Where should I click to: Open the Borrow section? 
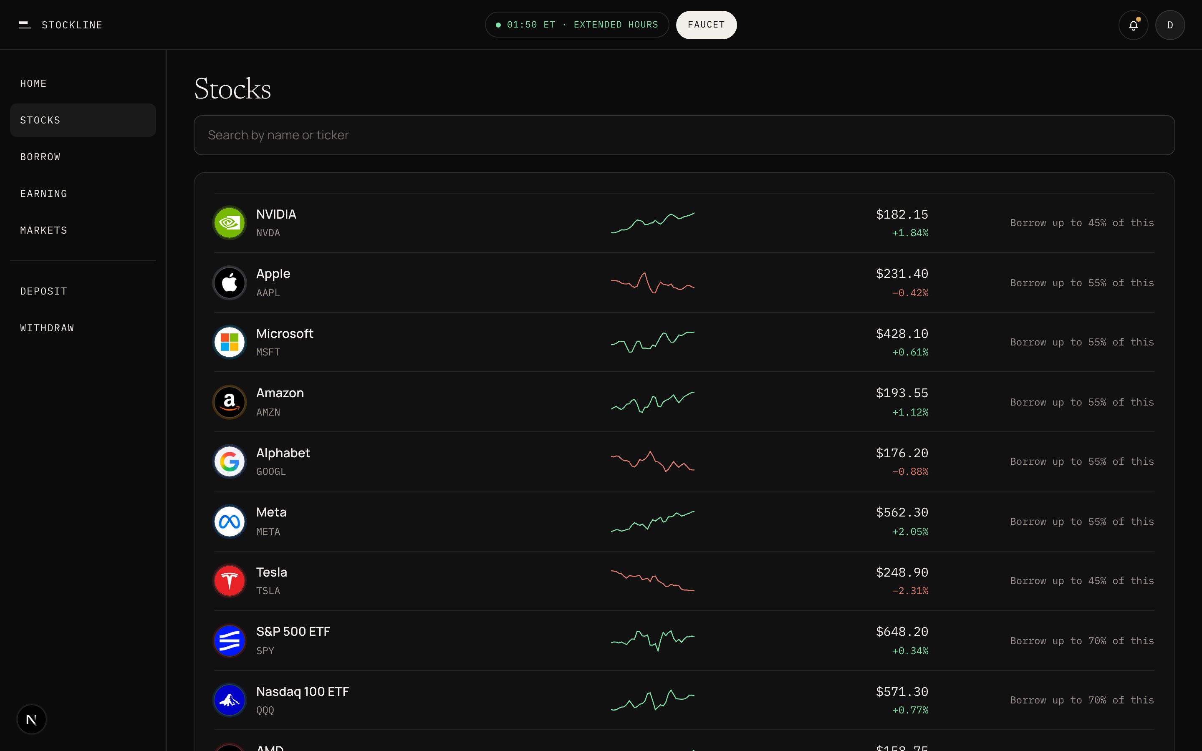[x=83, y=157]
